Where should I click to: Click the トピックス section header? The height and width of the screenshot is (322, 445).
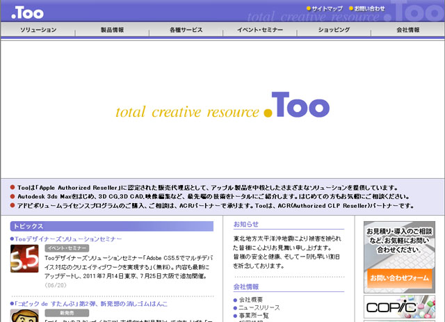tap(112, 226)
